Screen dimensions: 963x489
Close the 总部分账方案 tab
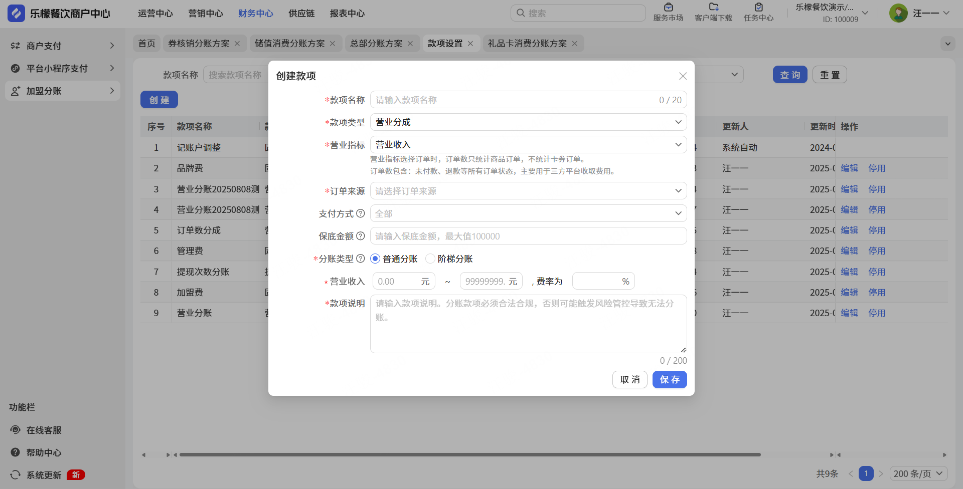coord(410,44)
